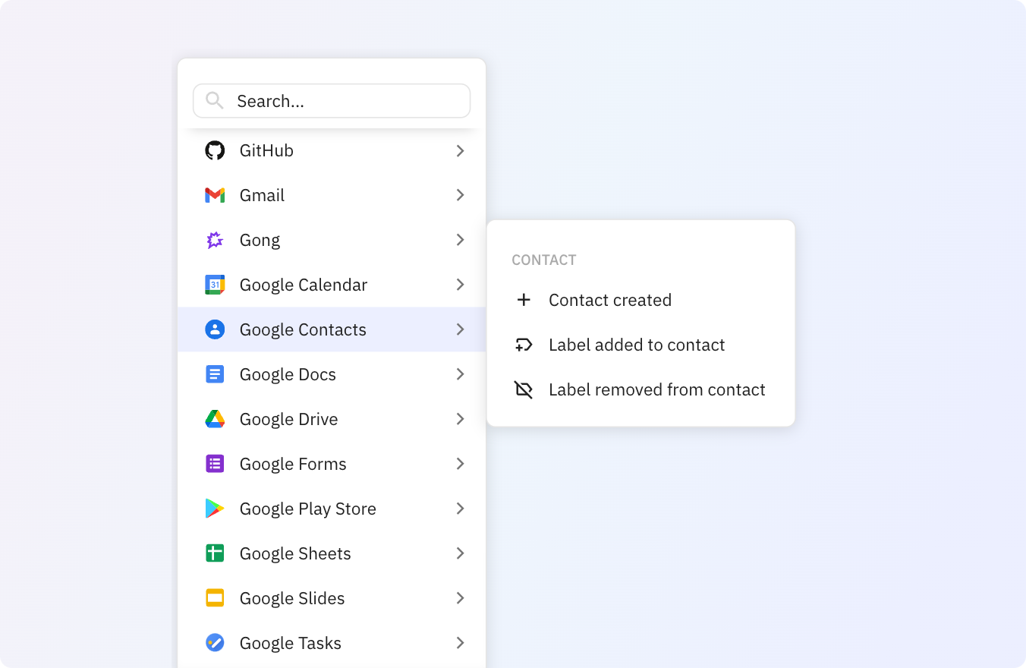Open the Google Forms entry
This screenshot has width=1026, height=668.
pos(332,464)
